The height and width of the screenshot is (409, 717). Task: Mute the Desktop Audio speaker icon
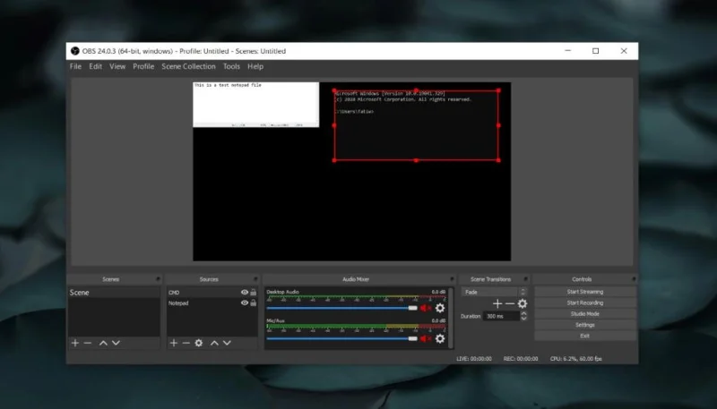[x=425, y=308]
